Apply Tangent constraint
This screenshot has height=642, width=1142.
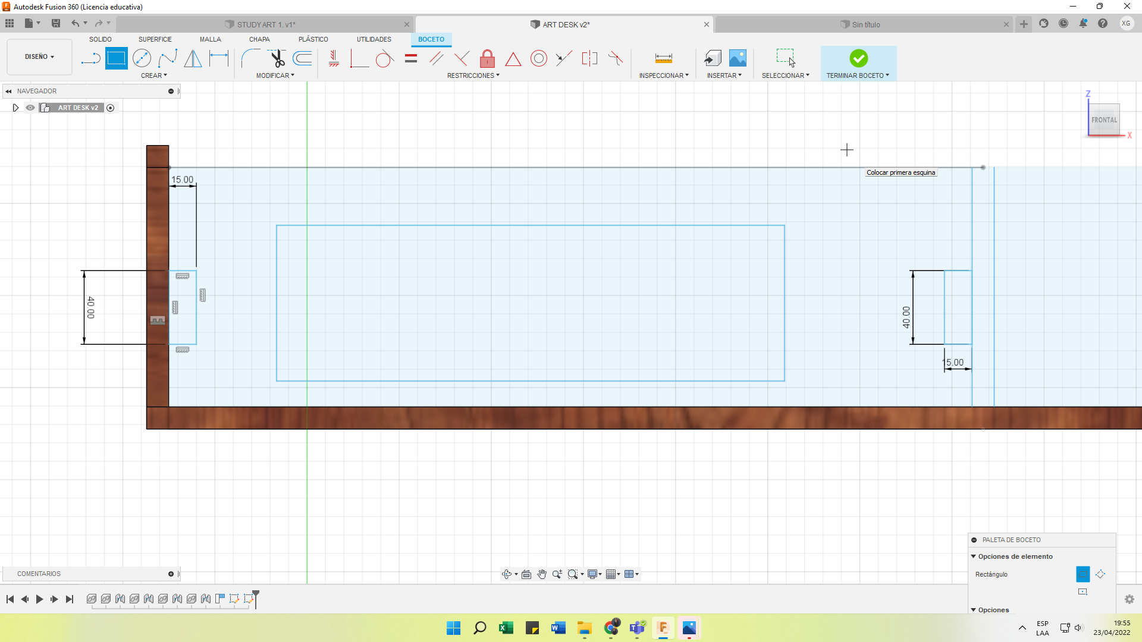[385, 58]
